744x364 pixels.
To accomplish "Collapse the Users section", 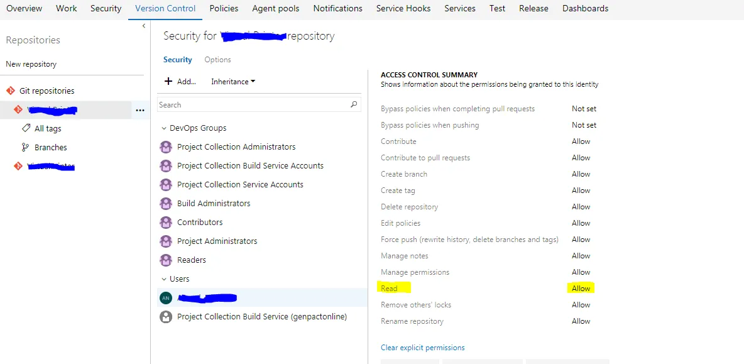I will (x=164, y=279).
